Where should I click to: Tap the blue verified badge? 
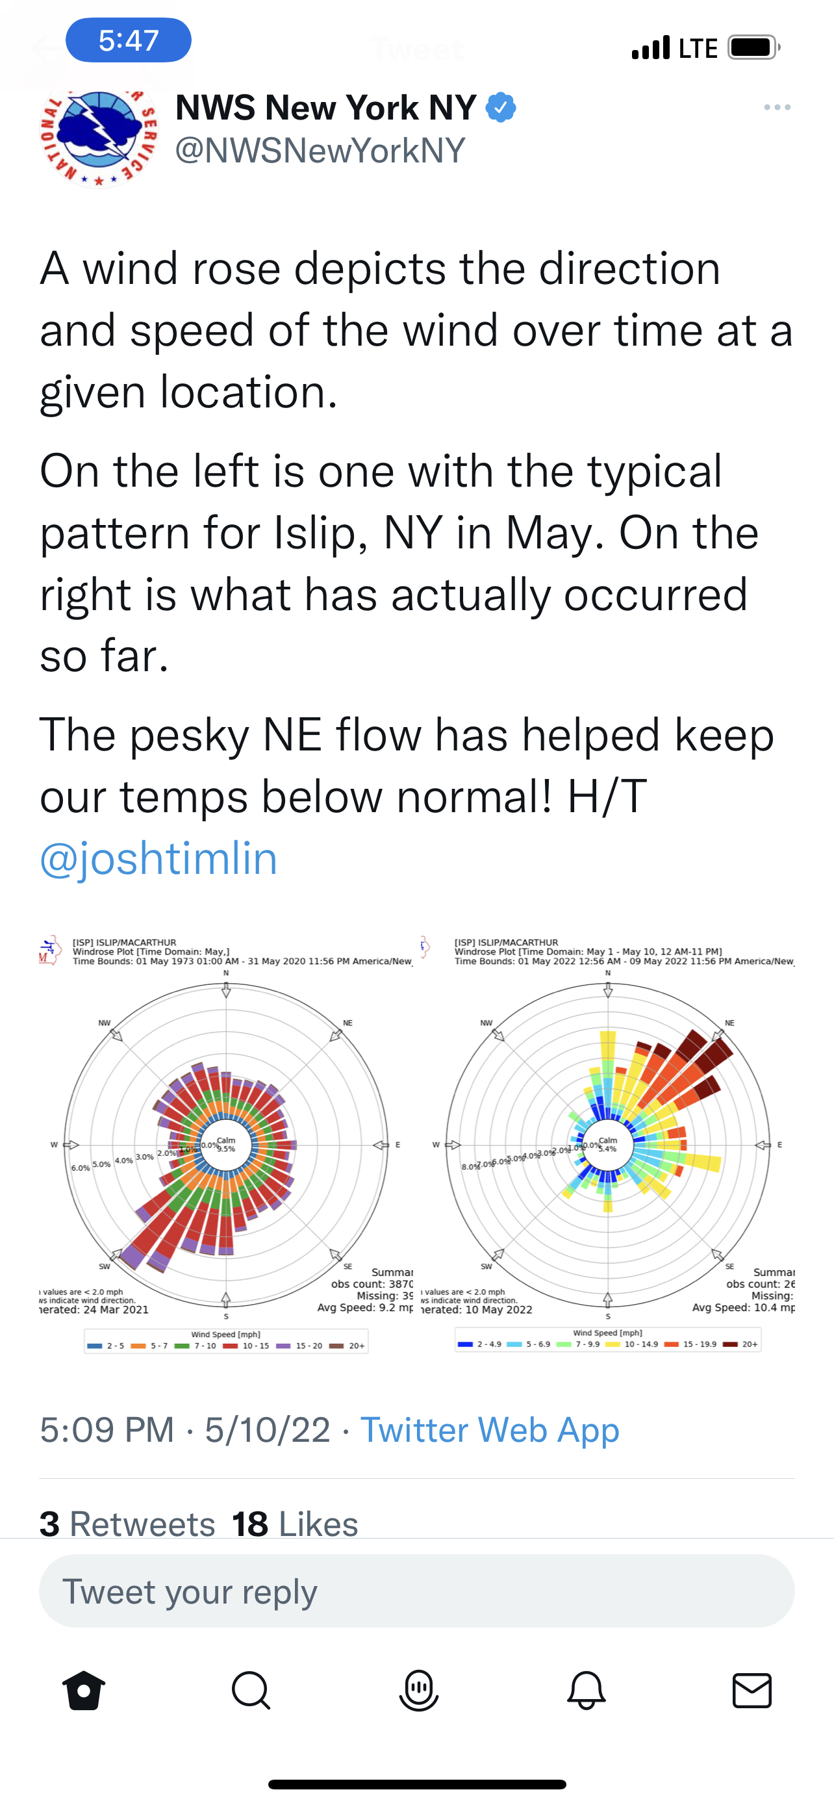point(501,107)
